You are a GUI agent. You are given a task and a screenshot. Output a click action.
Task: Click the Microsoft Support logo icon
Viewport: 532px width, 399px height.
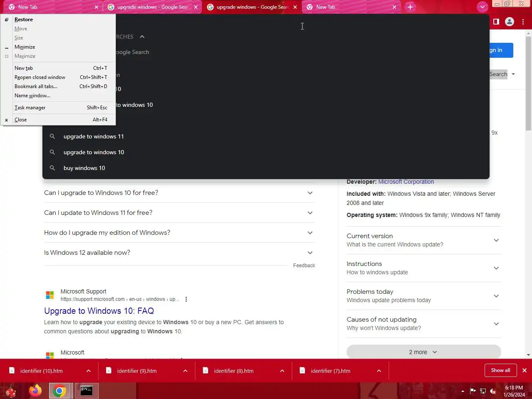click(50, 295)
